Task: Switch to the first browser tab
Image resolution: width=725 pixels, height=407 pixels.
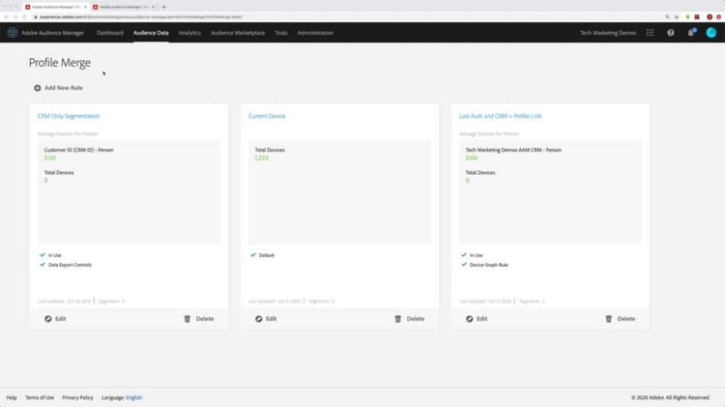Action: [x=56, y=7]
